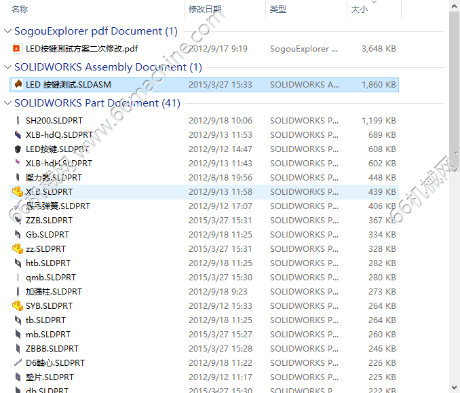
Task: Click the LED按键.SLDPRT part icon
Action: [18, 149]
